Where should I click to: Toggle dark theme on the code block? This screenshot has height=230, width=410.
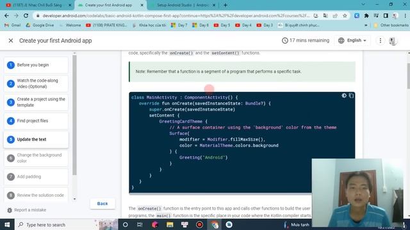(344, 96)
